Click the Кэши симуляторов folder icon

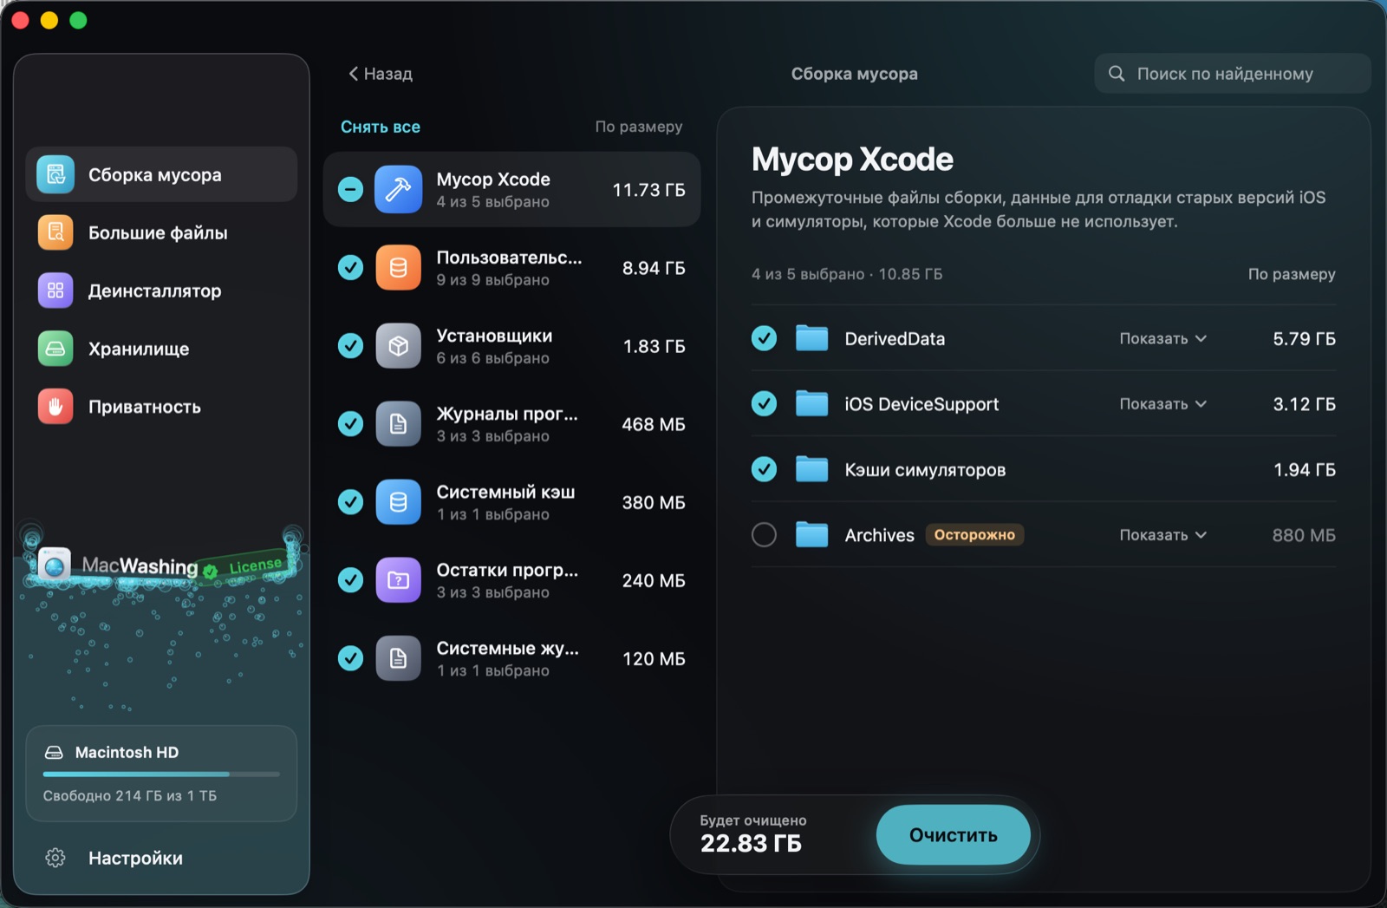coord(812,469)
